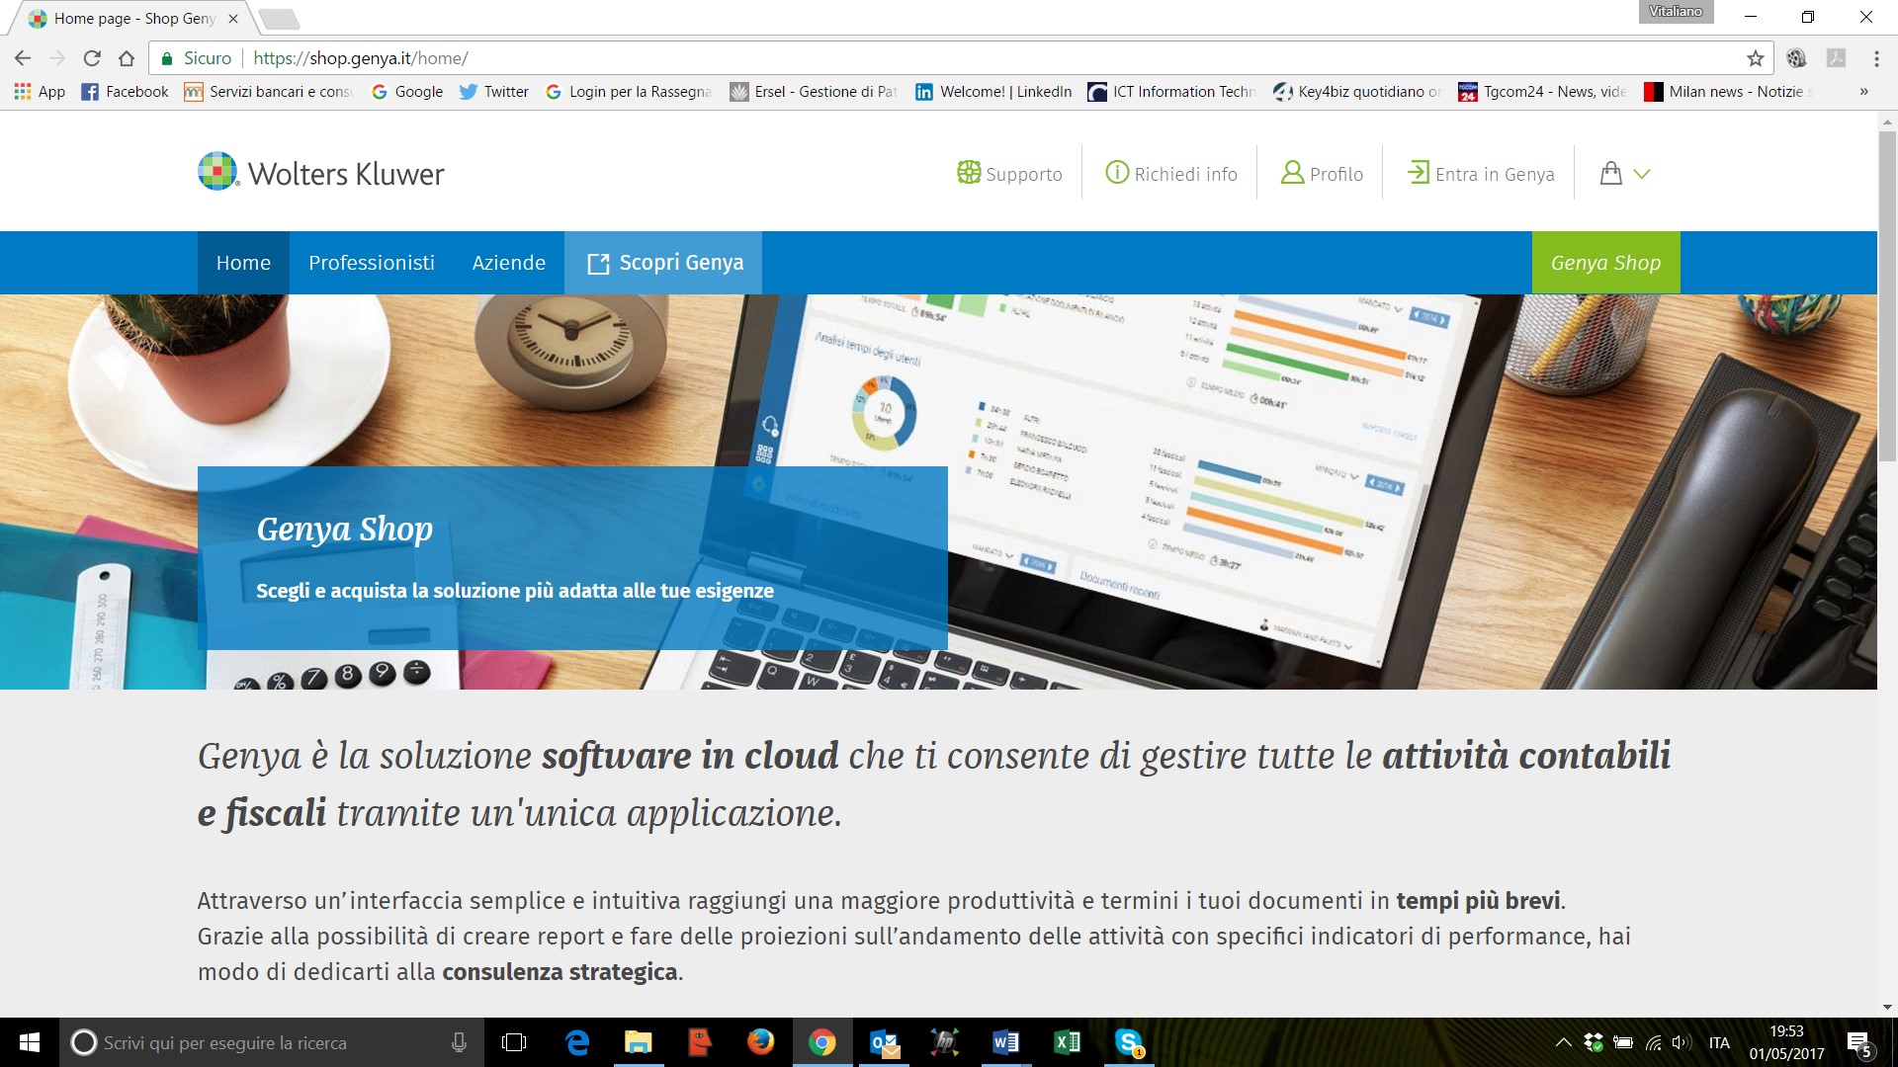
Task: Click Entra in Genya link
Action: point(1481,174)
